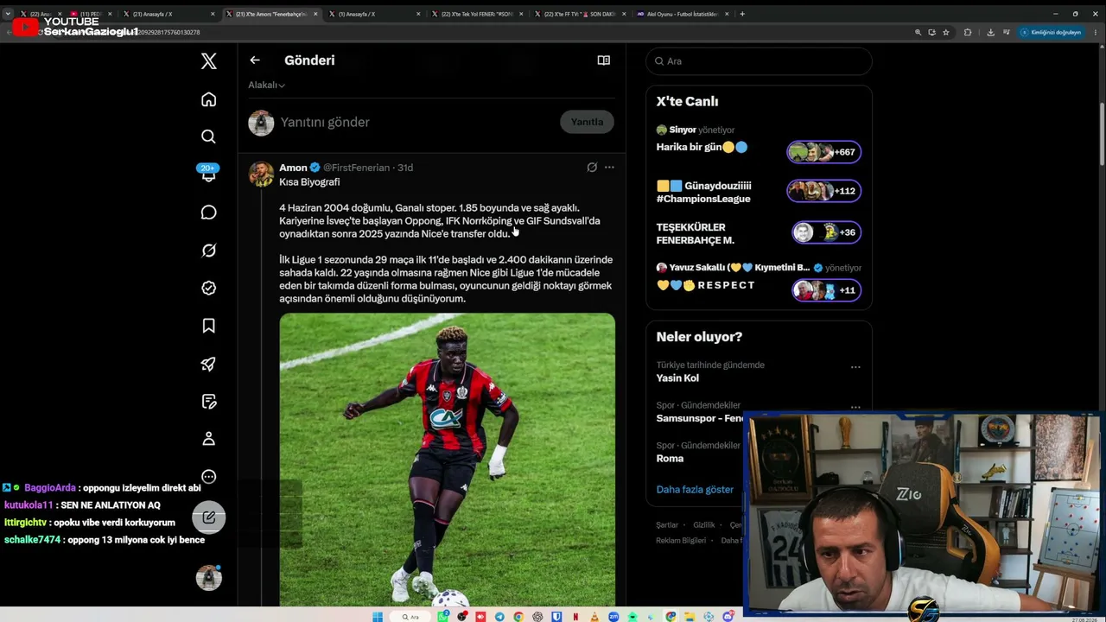Click the +667 listeners badge
1106x622 pixels.
823,152
